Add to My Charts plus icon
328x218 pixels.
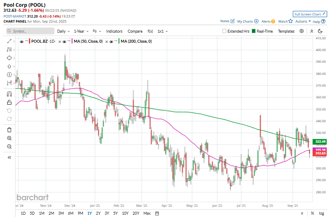(256, 21)
